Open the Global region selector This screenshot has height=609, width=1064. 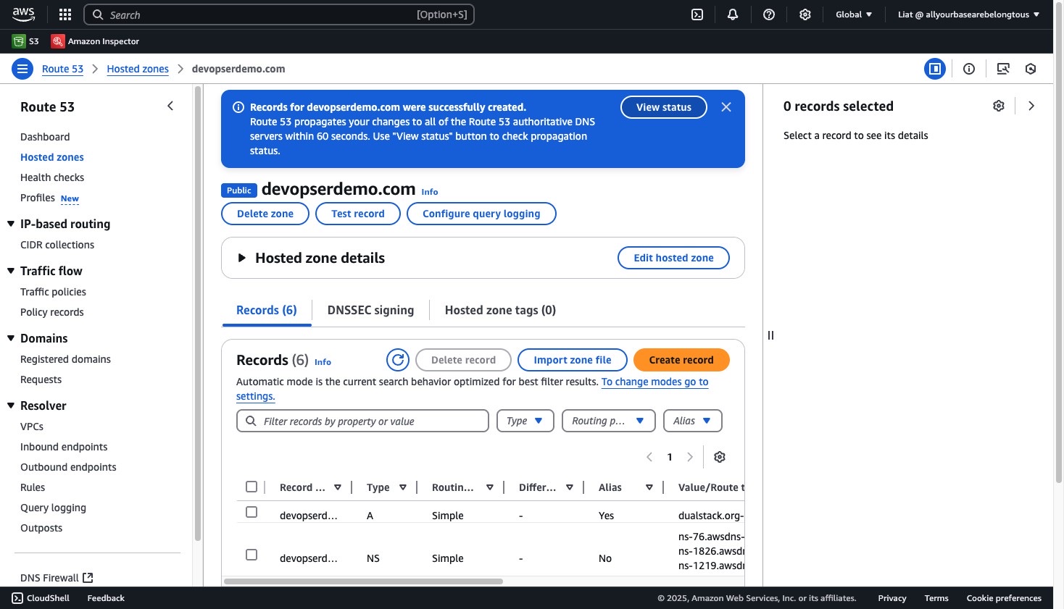coord(854,14)
